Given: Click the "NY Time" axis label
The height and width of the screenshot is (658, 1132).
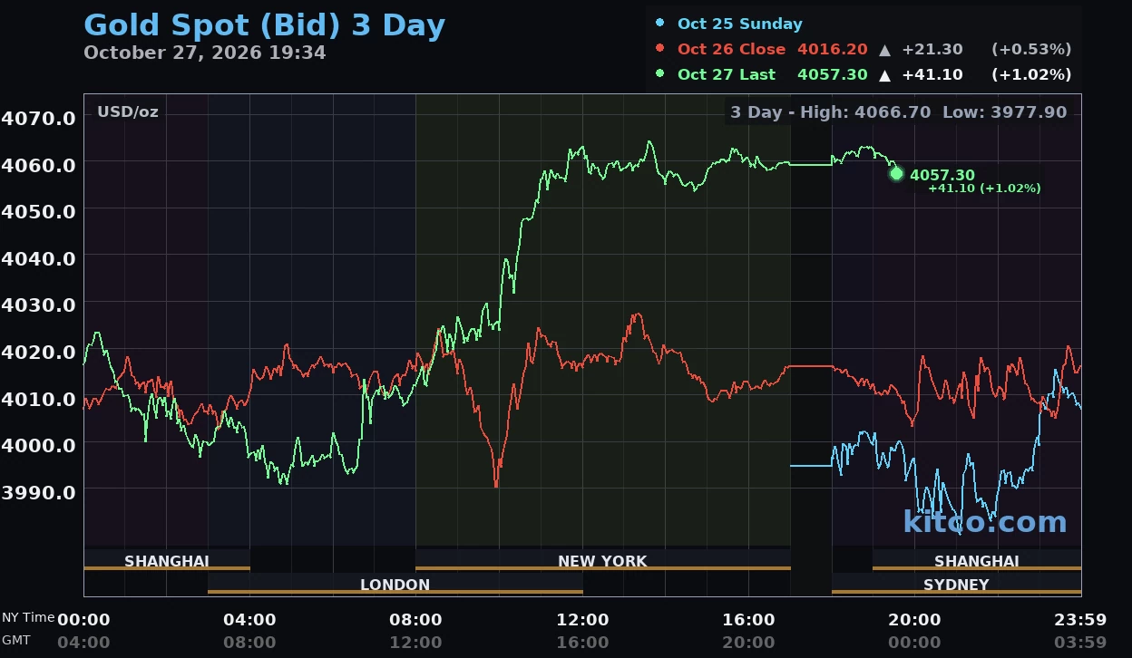Looking at the screenshot, I should (x=27, y=618).
